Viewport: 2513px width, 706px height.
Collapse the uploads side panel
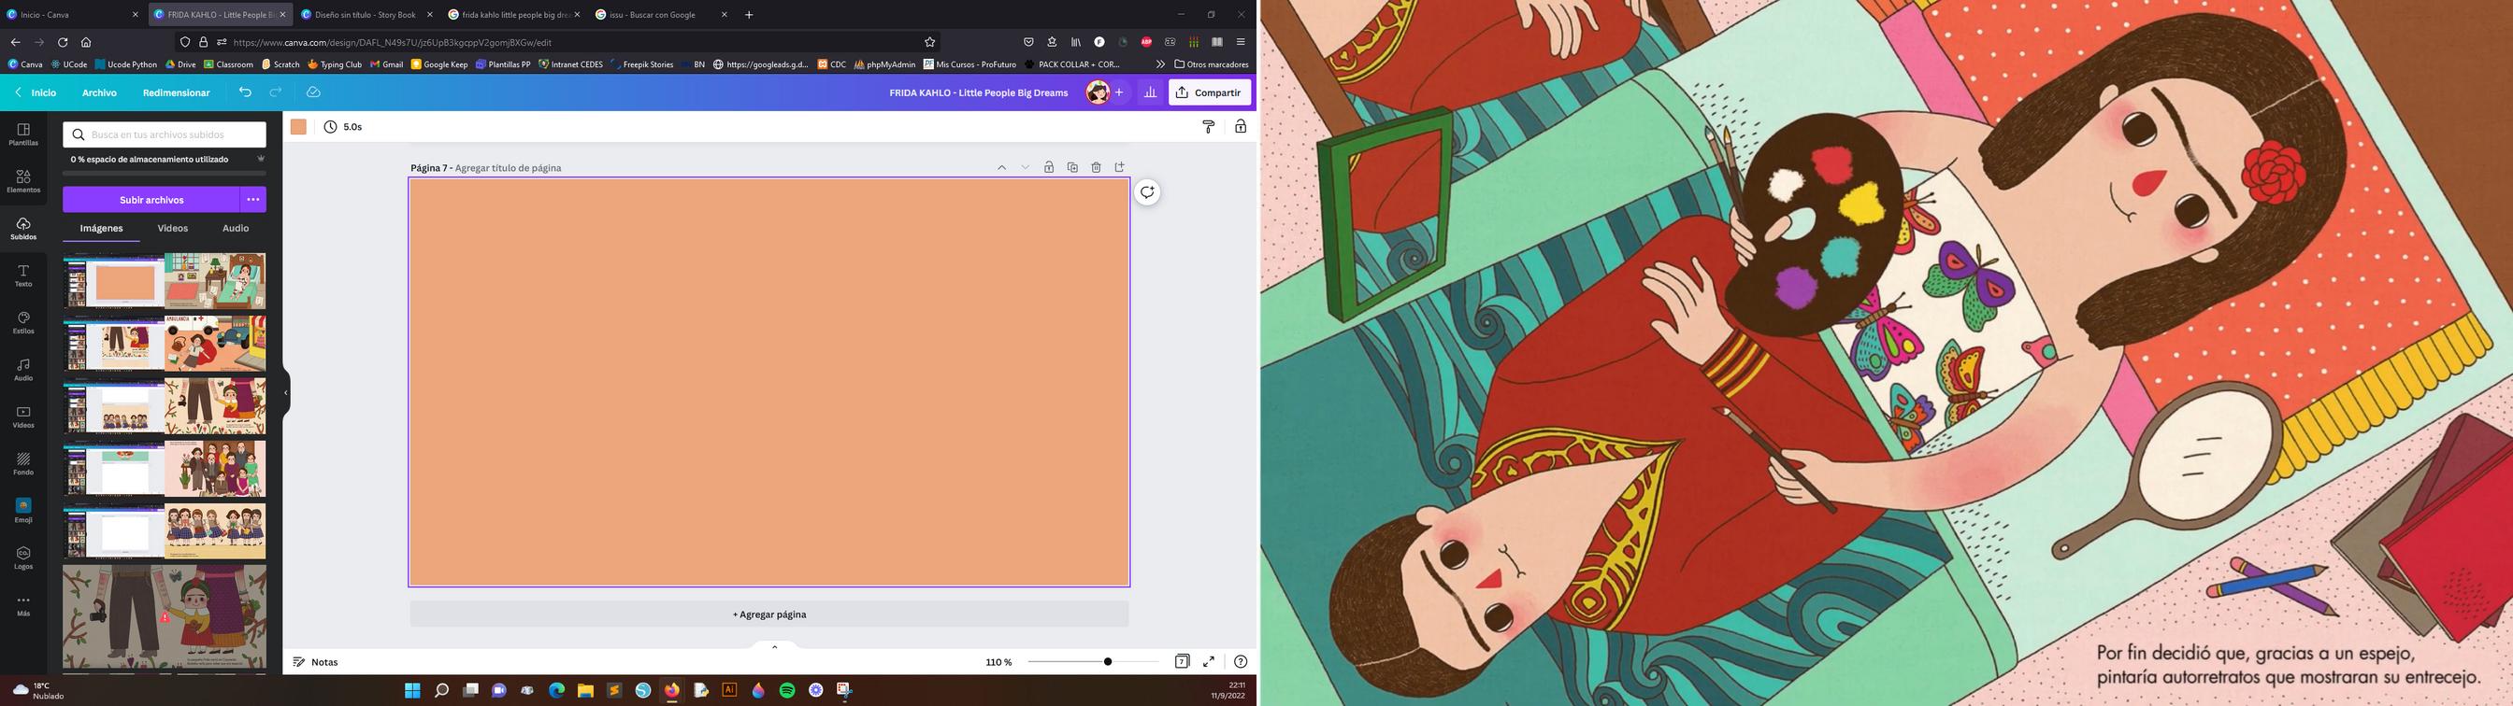(286, 393)
